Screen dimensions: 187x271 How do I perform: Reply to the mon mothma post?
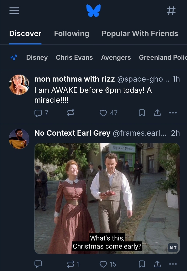(38, 113)
